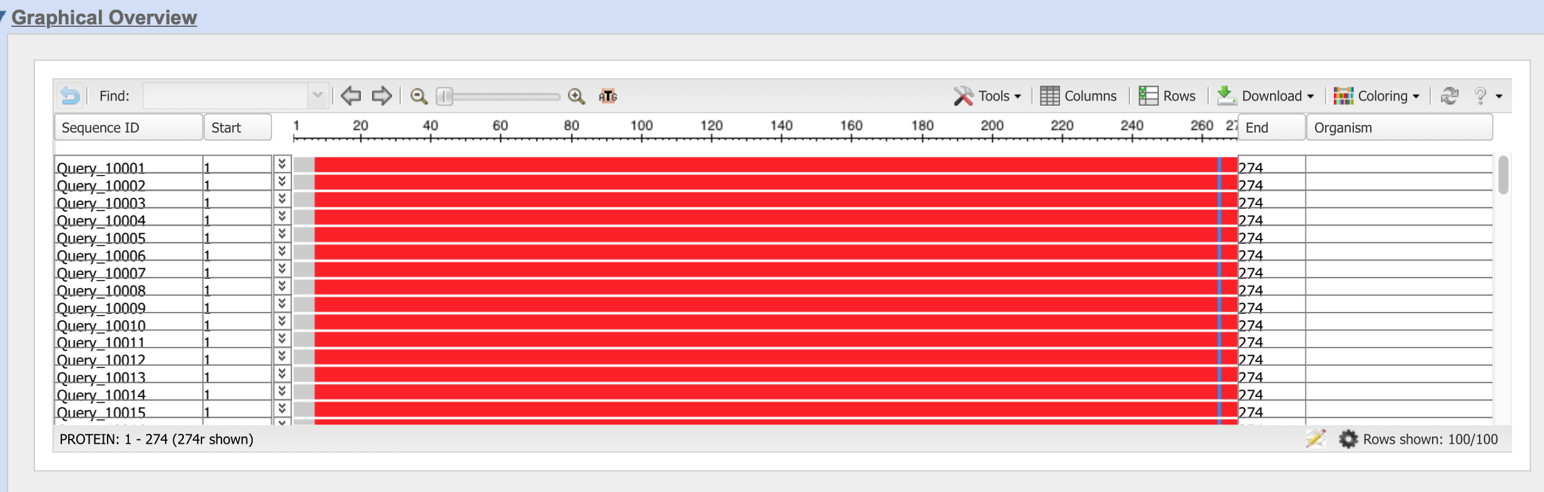1544x492 pixels.
Task: Click position 200 on the ruler
Action: click(992, 126)
